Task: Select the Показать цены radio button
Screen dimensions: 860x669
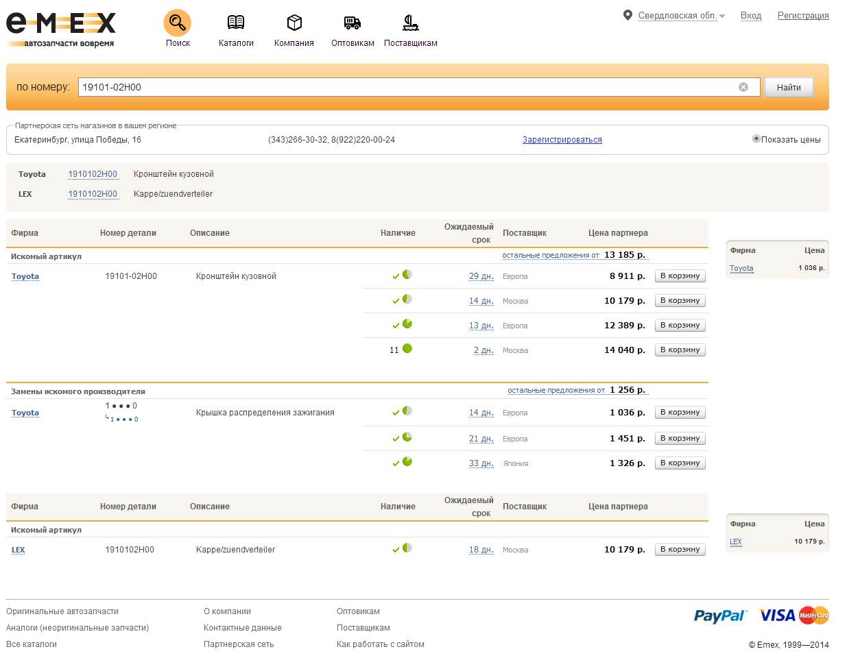Action: click(x=756, y=139)
